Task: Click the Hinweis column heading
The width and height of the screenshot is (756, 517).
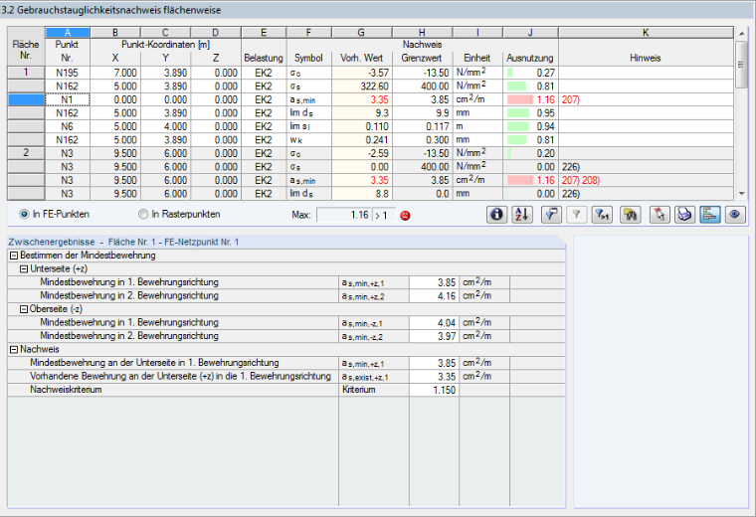Action: (x=646, y=58)
